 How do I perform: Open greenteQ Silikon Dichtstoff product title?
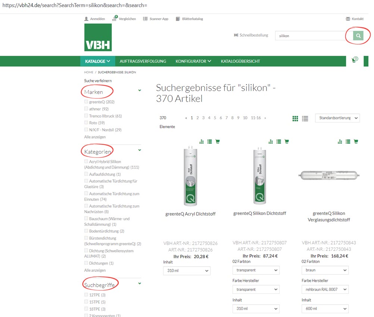click(x=259, y=213)
